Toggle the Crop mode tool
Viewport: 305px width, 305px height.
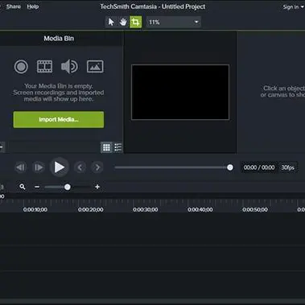(x=136, y=22)
